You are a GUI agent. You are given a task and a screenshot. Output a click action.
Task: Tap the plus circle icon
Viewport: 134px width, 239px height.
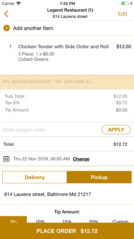click(6, 28)
